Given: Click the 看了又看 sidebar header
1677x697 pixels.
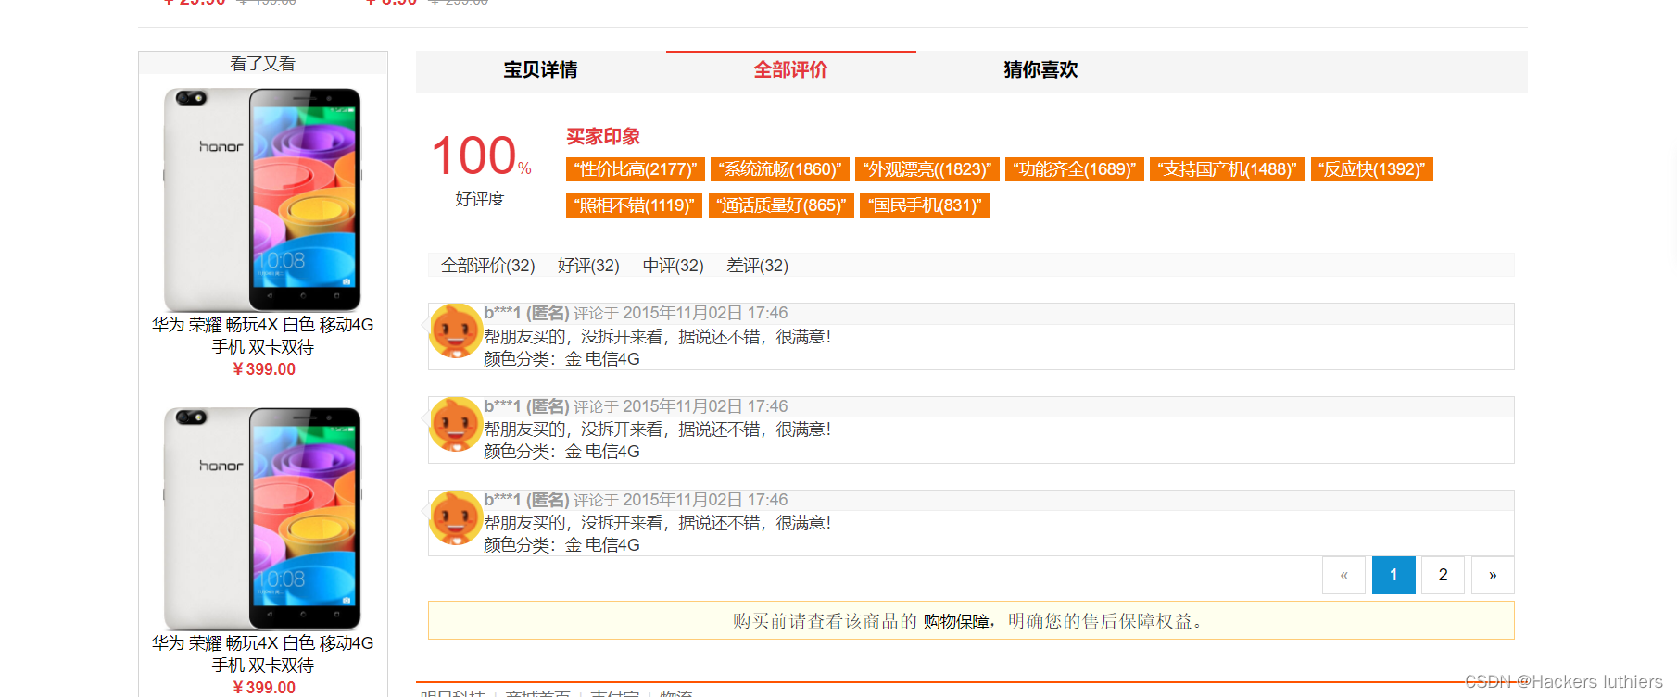Looking at the screenshot, I should 263,63.
